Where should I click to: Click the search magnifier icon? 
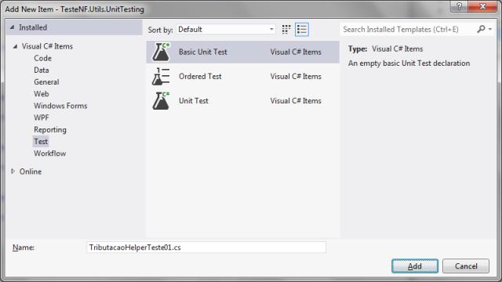click(x=481, y=29)
